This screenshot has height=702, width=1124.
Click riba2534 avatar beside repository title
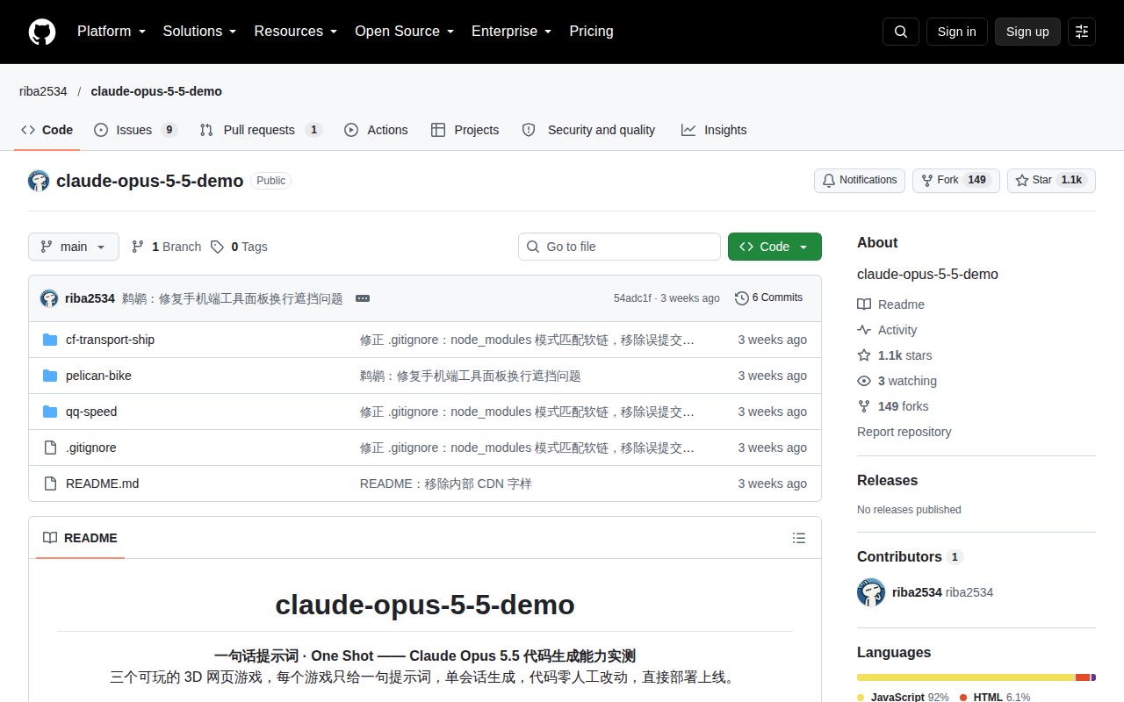pos(39,181)
